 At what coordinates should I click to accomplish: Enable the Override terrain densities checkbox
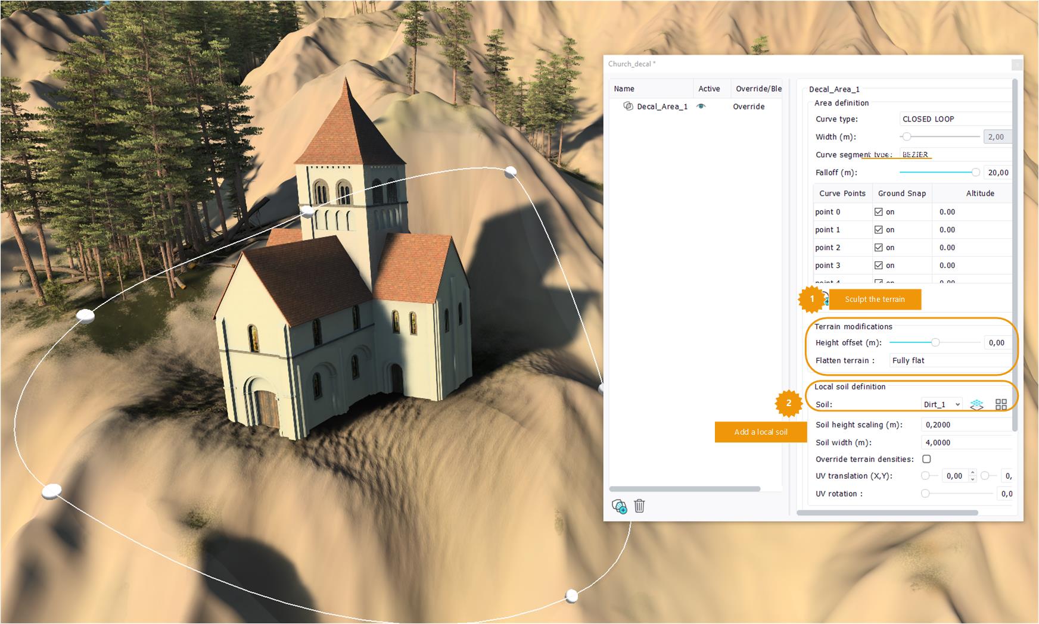click(926, 459)
